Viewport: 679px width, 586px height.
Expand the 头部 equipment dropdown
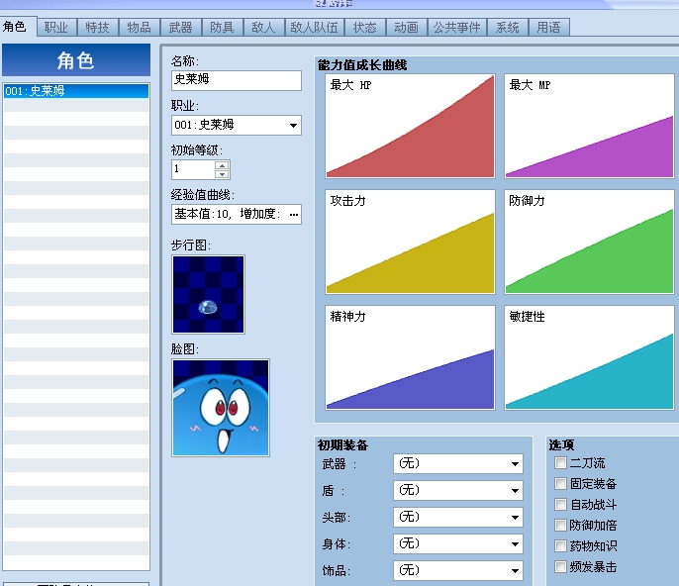(458, 517)
